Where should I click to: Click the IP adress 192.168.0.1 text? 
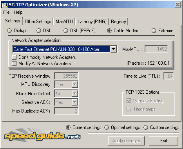click(148, 63)
